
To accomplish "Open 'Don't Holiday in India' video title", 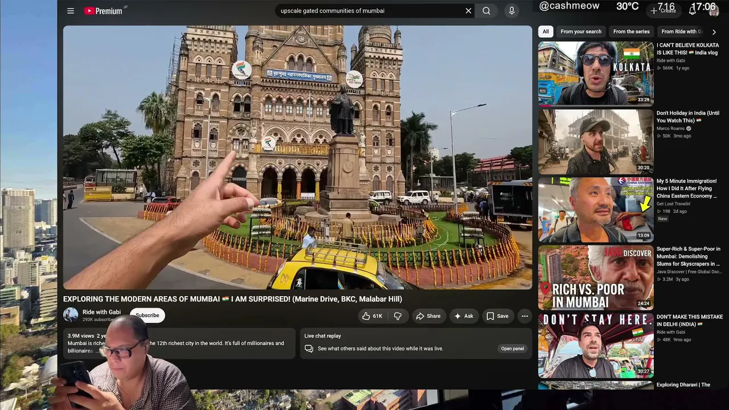I will click(x=688, y=117).
